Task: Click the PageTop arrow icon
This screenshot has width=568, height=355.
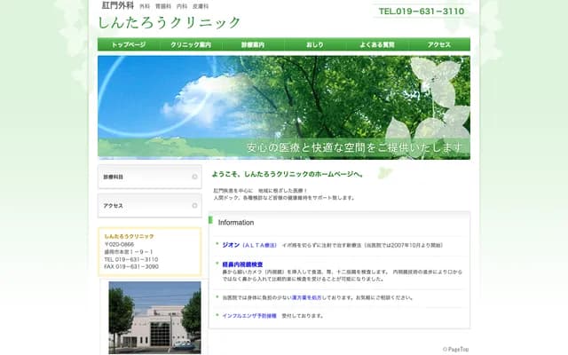Action: 445,350
